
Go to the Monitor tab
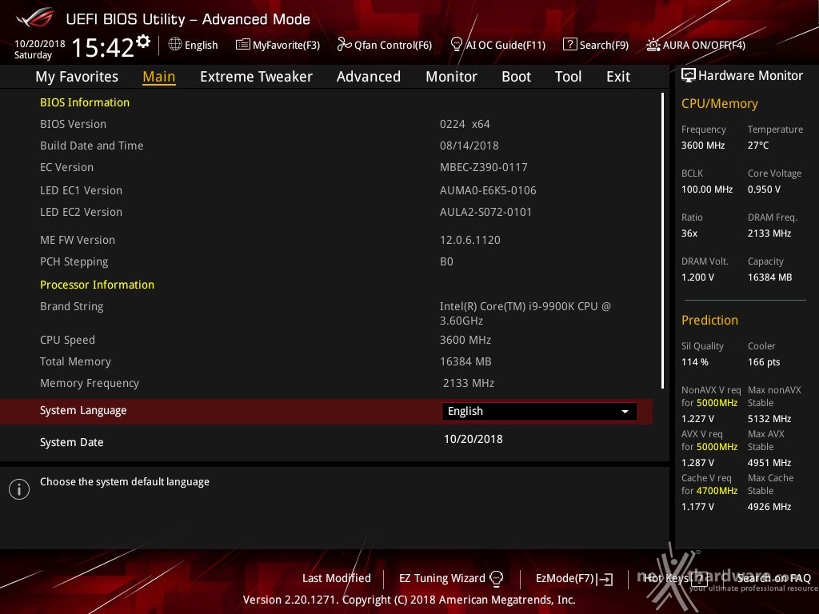click(451, 77)
